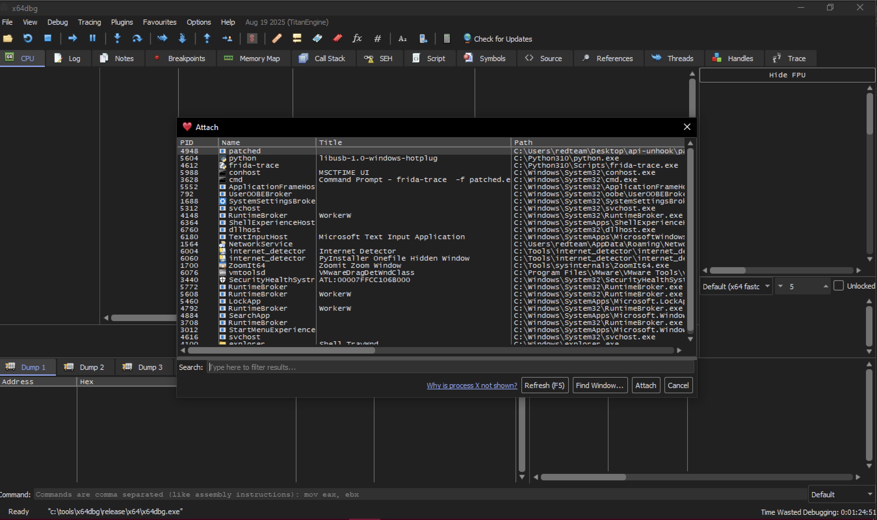Click the Restart debugging toolbar icon
The width and height of the screenshot is (877, 520).
pyautogui.click(x=28, y=39)
